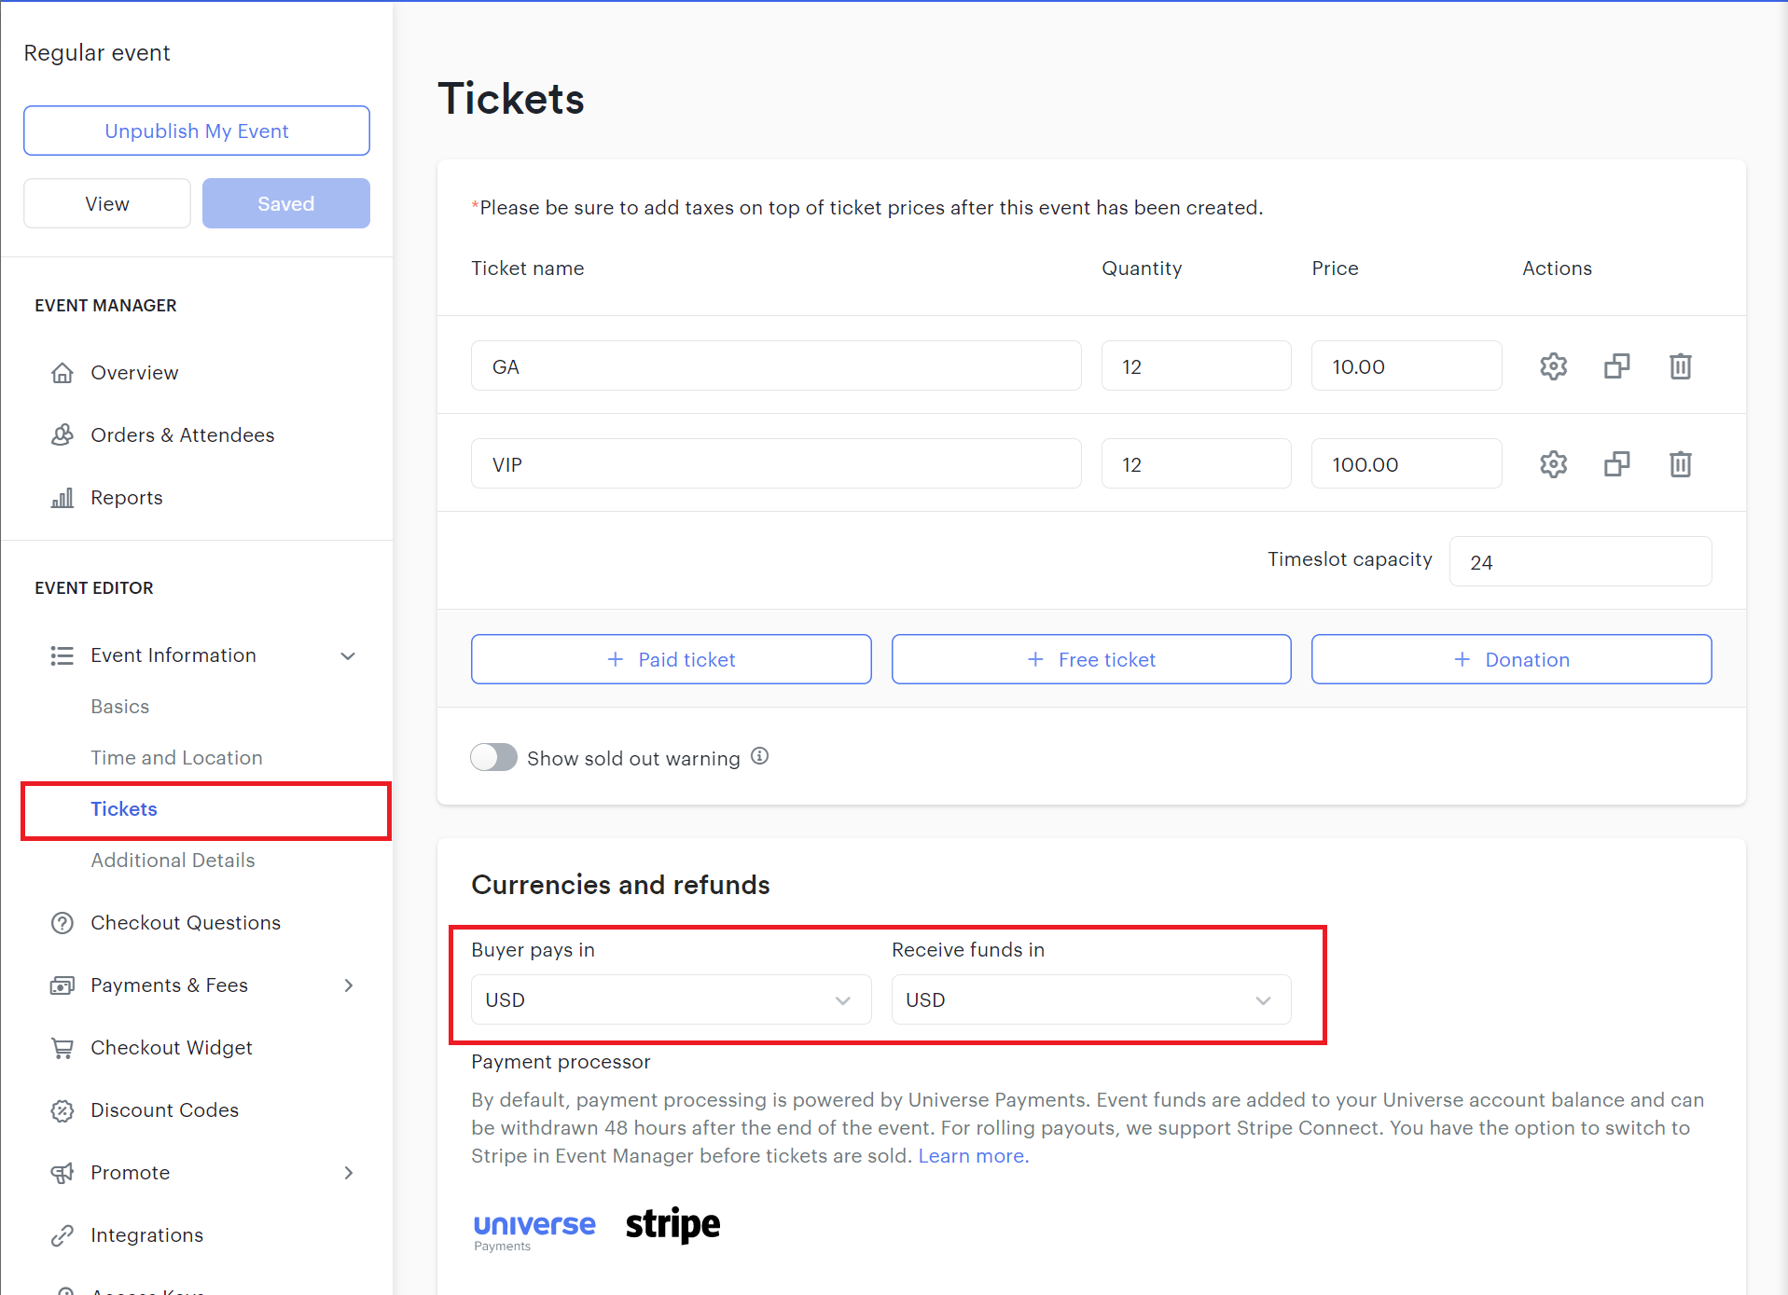Click the sold out warning info icon
This screenshot has height=1295, width=1788.
click(x=760, y=756)
